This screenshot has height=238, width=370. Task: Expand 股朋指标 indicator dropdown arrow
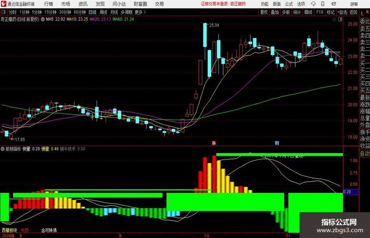(x=2, y=149)
